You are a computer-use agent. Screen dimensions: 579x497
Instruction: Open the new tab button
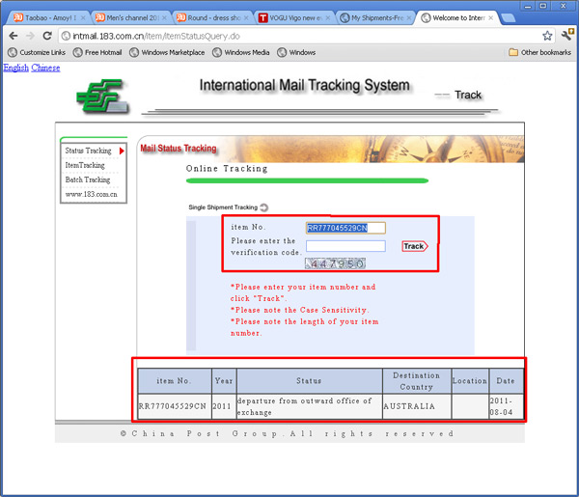click(x=509, y=18)
